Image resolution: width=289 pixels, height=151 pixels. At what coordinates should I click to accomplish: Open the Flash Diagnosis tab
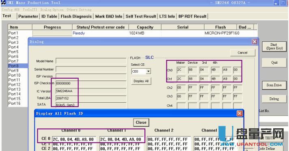tap(76, 16)
